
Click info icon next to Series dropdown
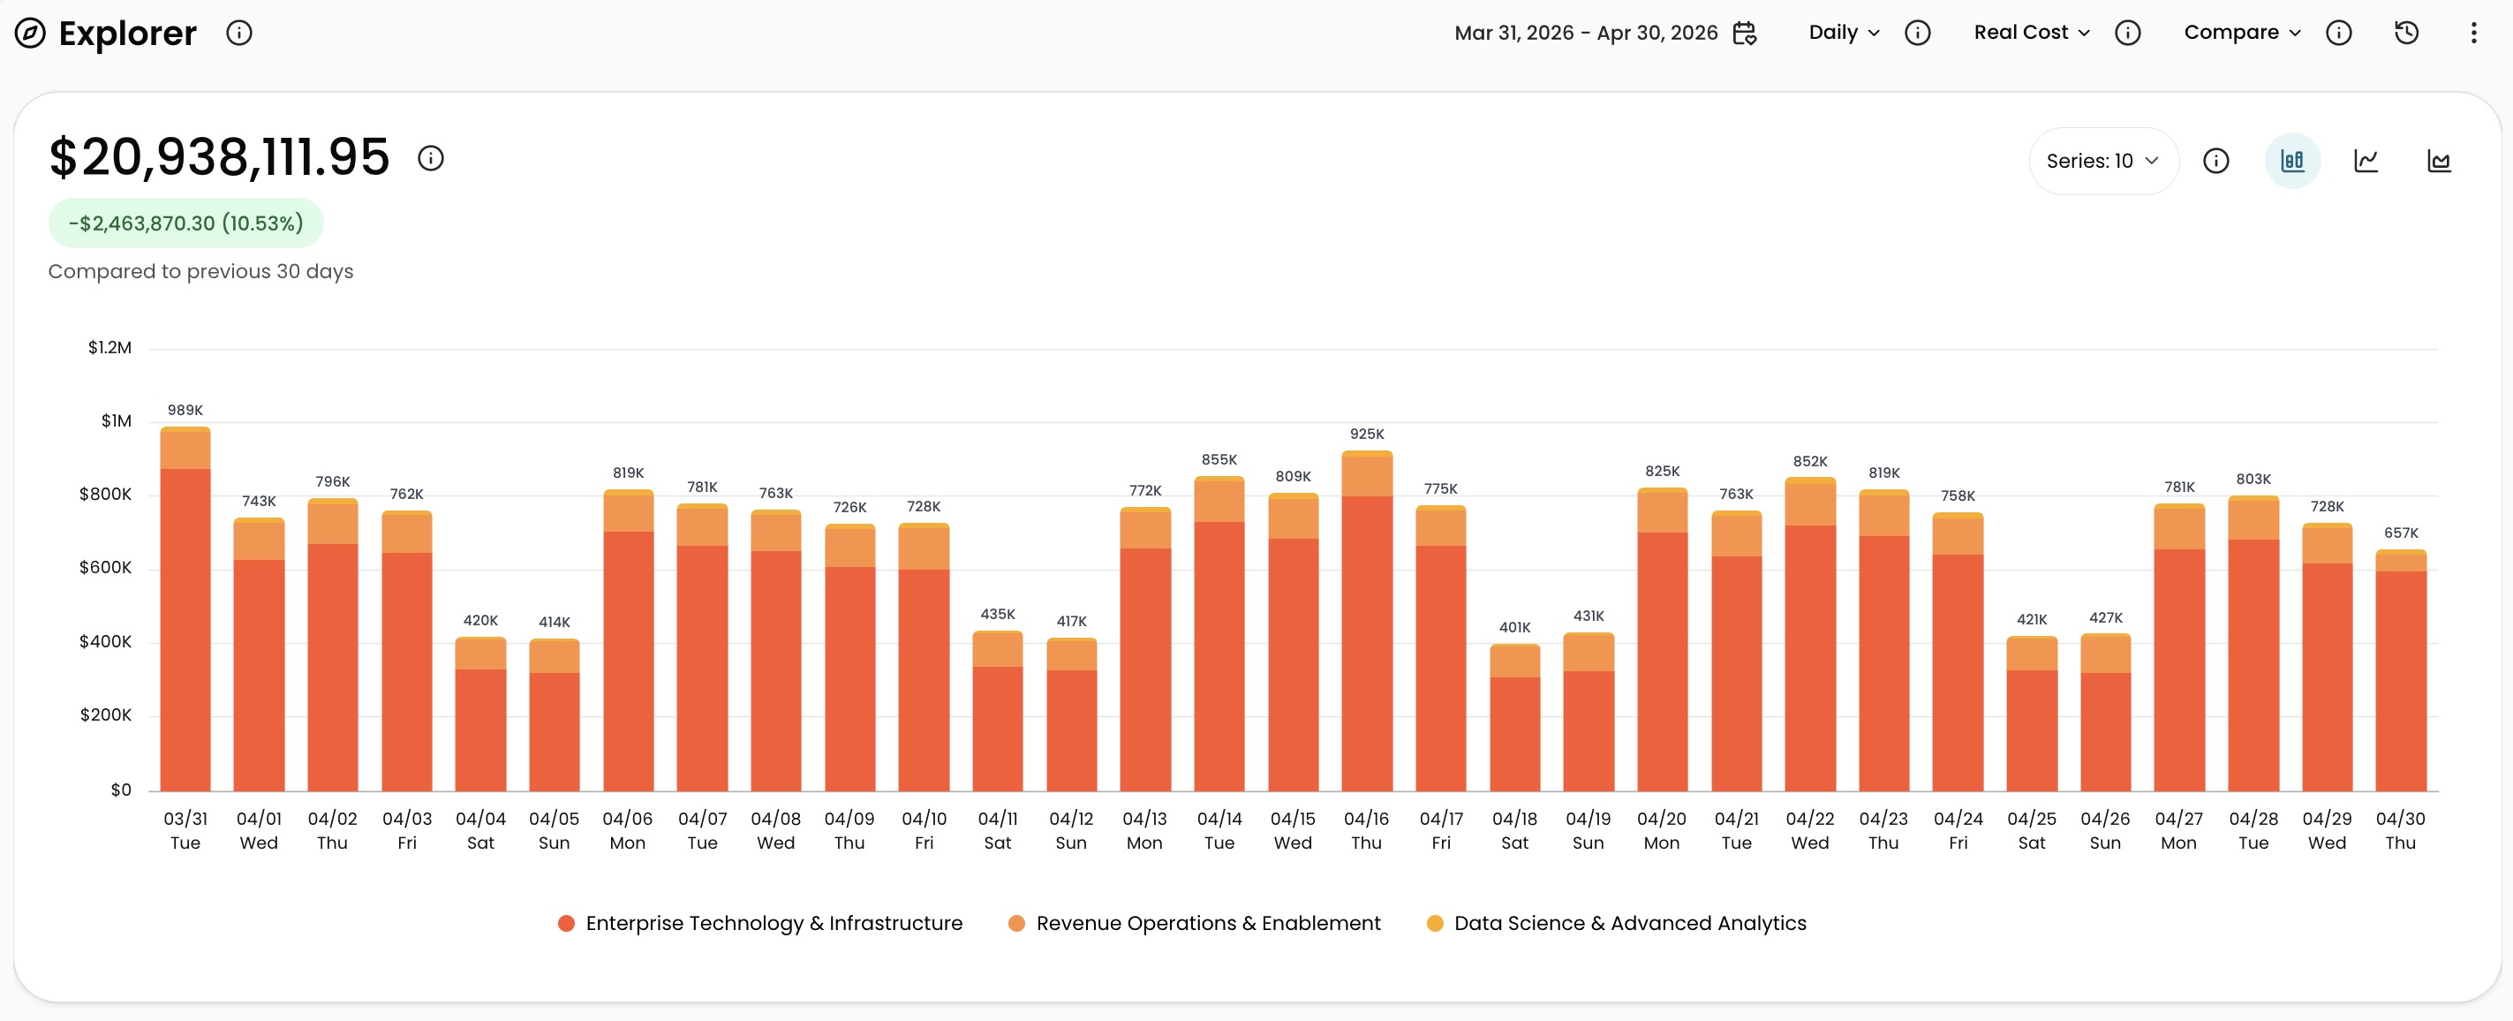[2215, 161]
